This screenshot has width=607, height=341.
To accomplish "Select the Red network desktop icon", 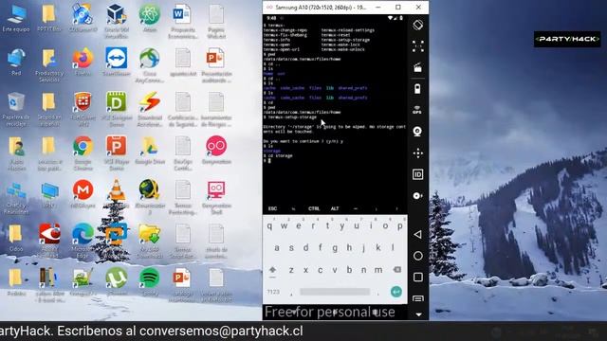I will click(16, 62).
